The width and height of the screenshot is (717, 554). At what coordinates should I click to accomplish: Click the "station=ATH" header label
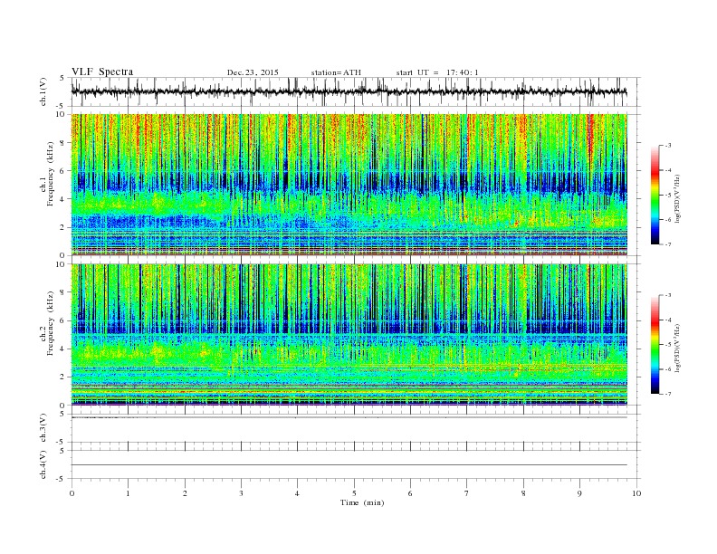point(336,72)
